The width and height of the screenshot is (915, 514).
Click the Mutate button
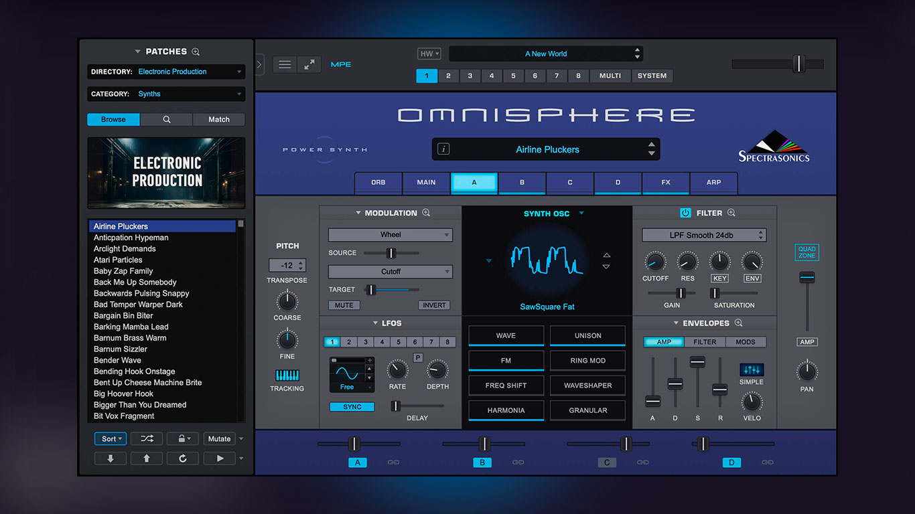point(219,439)
